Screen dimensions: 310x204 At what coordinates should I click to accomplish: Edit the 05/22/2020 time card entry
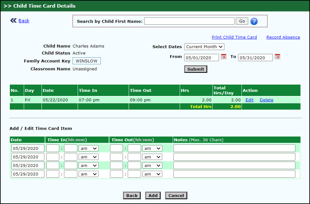click(x=249, y=100)
